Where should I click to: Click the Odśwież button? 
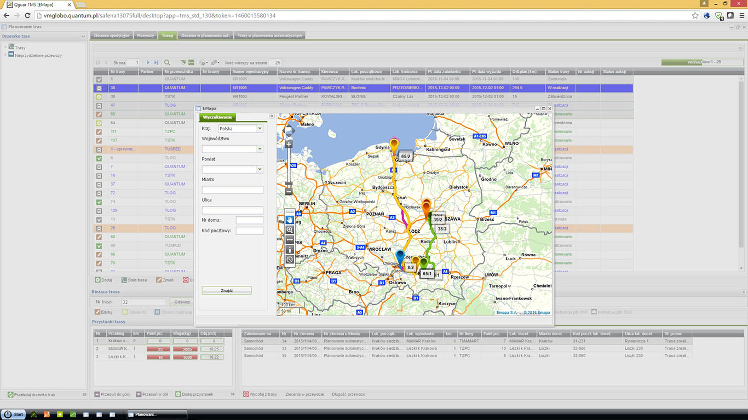tap(182, 302)
